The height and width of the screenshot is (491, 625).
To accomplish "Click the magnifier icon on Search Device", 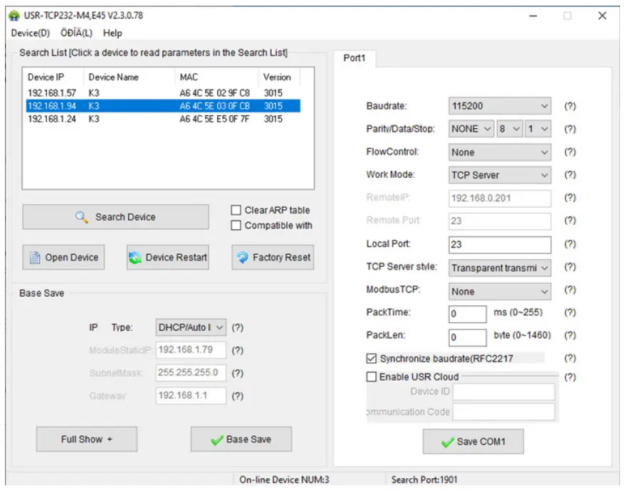I will (x=82, y=217).
